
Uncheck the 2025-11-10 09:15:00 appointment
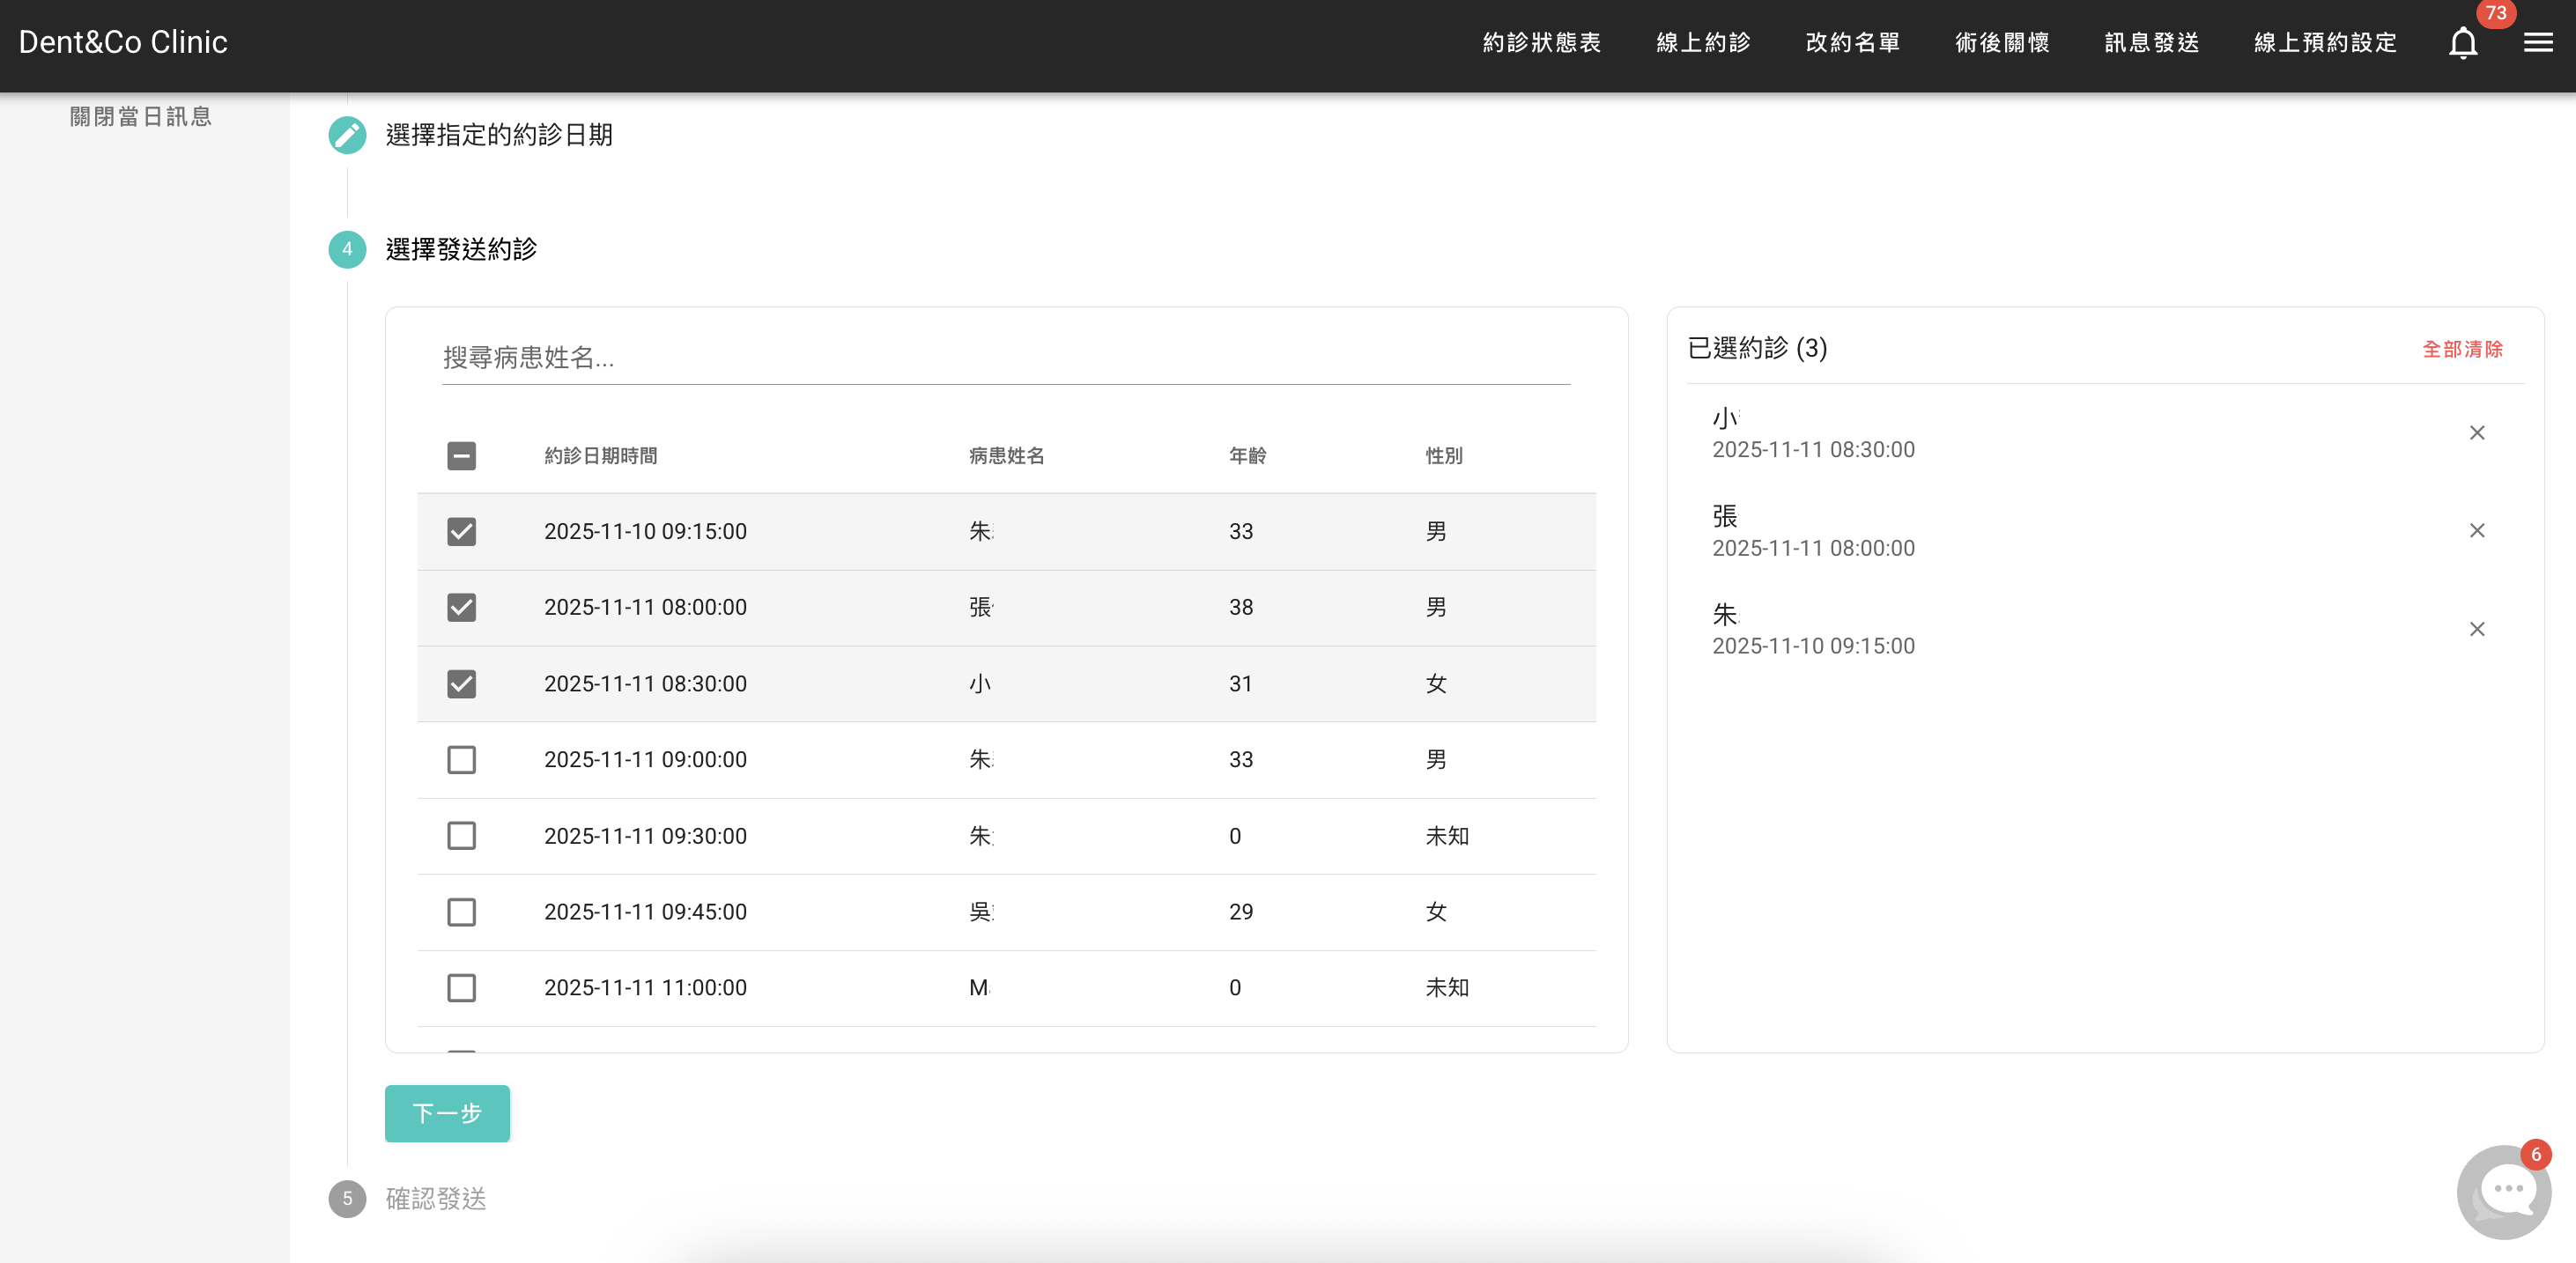click(x=461, y=531)
